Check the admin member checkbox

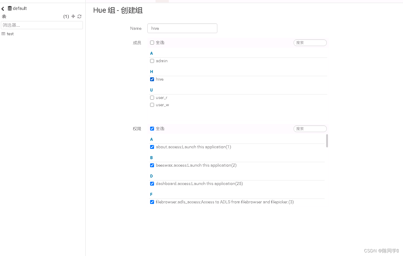click(x=152, y=61)
